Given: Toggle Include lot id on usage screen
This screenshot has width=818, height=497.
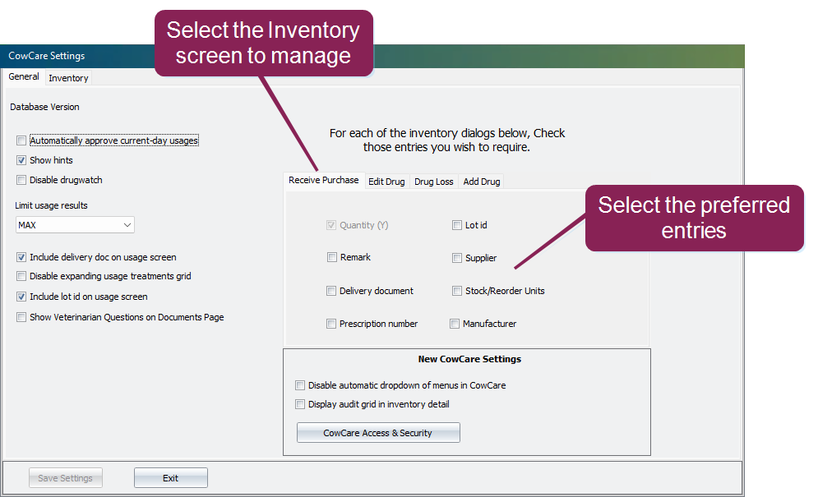Looking at the screenshot, I should (x=21, y=297).
